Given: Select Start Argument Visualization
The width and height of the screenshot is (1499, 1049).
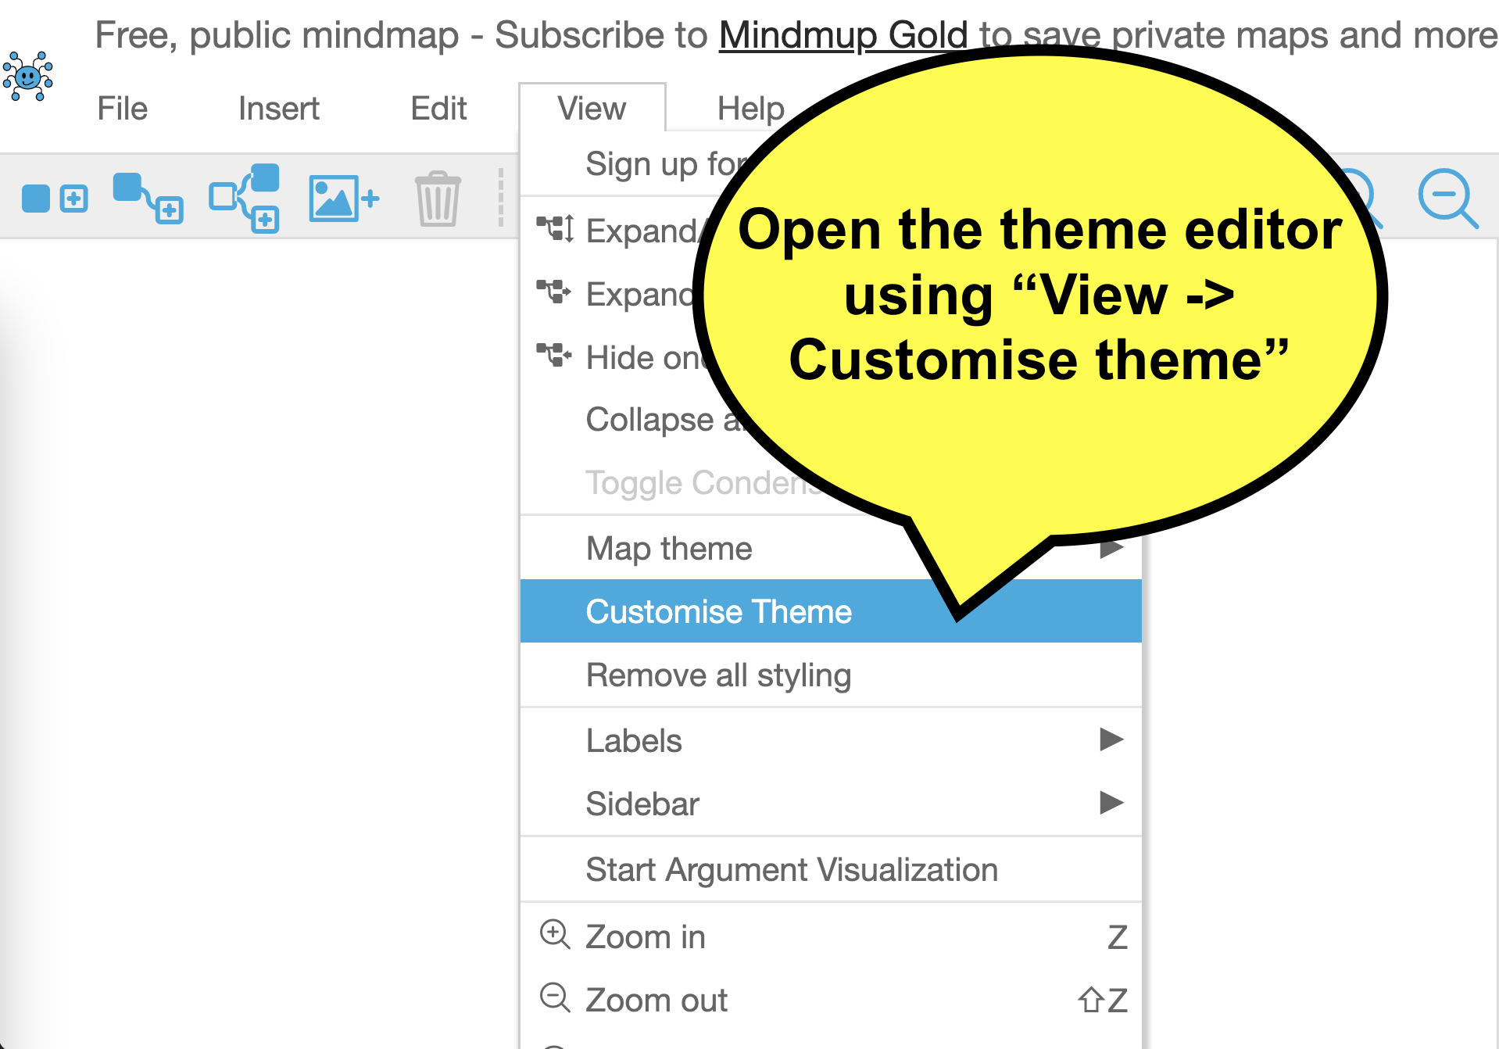Looking at the screenshot, I should [x=831, y=869].
